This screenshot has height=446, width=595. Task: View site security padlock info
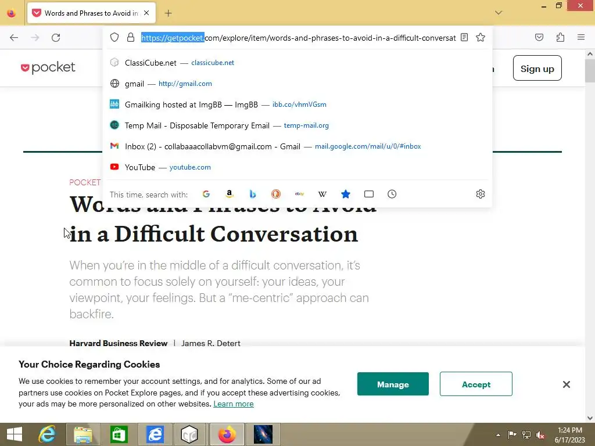131,38
